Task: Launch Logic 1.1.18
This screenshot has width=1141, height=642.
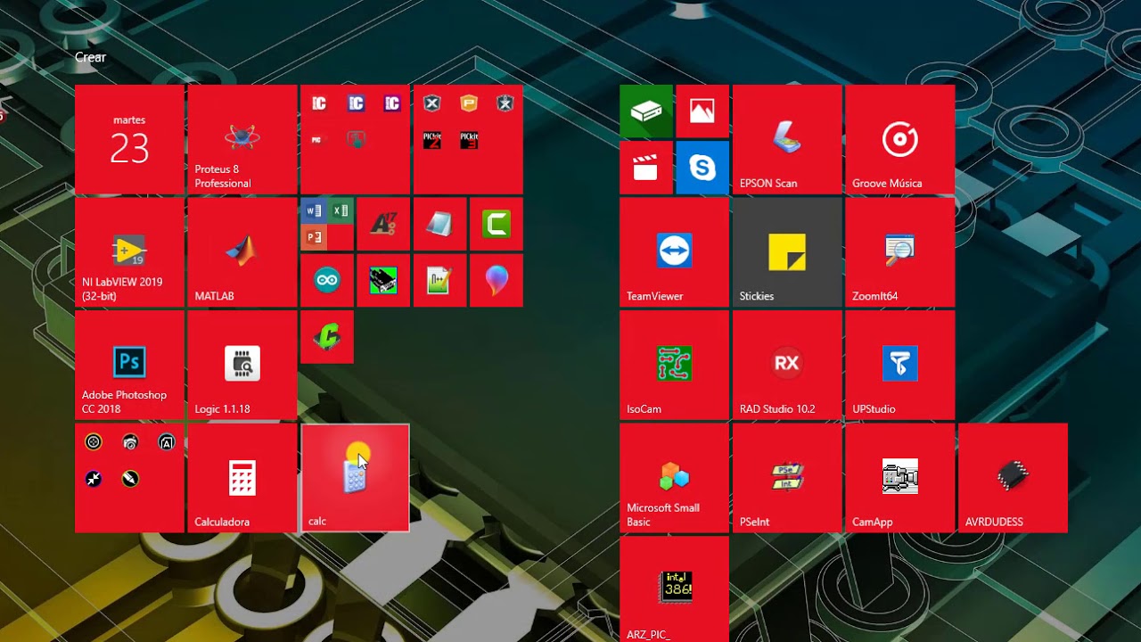Action: (242, 366)
